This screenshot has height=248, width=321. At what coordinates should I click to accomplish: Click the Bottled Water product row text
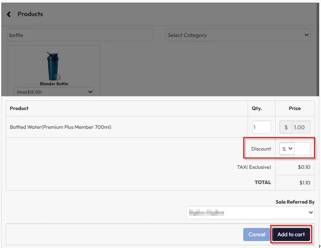(x=61, y=127)
